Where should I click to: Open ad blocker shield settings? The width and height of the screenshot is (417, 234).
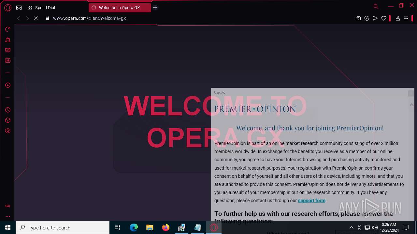pyautogui.click(x=367, y=18)
